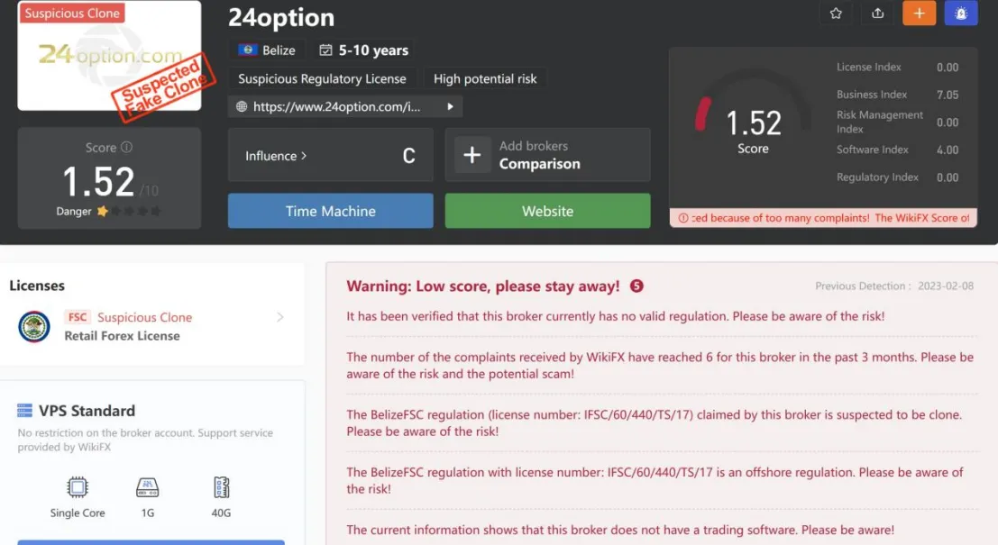The image size is (998, 545).
Task: Click the FSC regulator seal icon
Action: [33, 326]
